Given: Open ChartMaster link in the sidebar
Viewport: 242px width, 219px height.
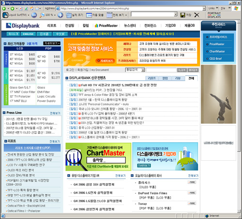Looking at the screenshot, I should [217, 51].
